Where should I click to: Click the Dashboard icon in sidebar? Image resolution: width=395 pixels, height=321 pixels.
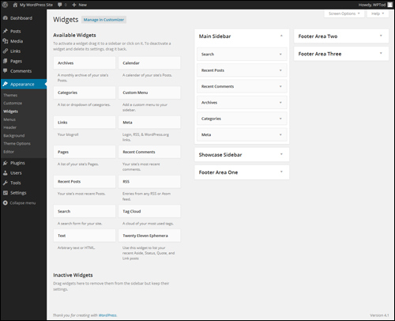pos(6,18)
